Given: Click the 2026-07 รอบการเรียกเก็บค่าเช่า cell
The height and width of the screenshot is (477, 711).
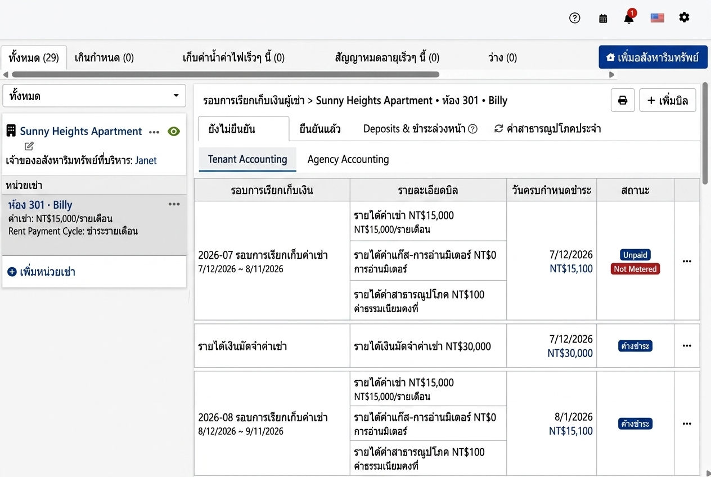Looking at the screenshot, I should 272,261.
